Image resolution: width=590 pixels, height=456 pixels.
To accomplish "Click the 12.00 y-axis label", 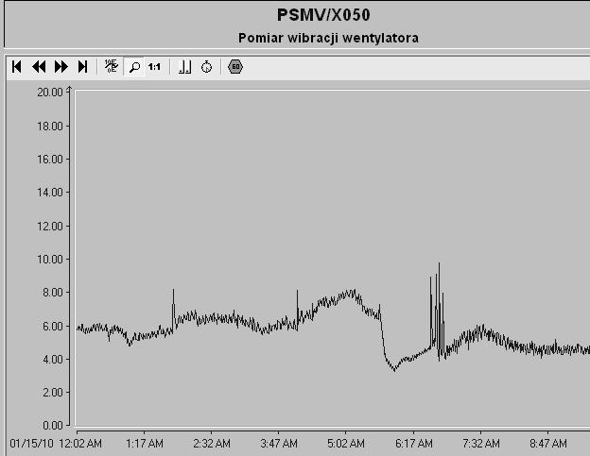I will tap(50, 227).
